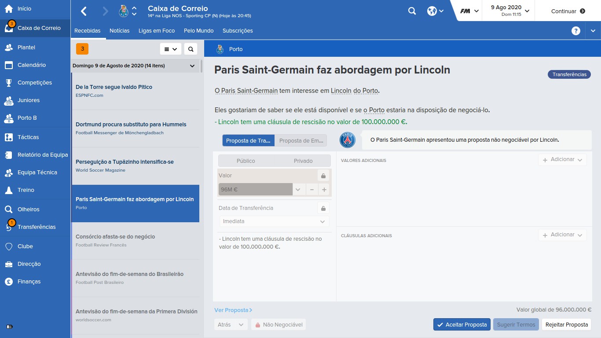Toggle the Não Negociável lock option
Screen dimensions: 601x338
click(279, 325)
